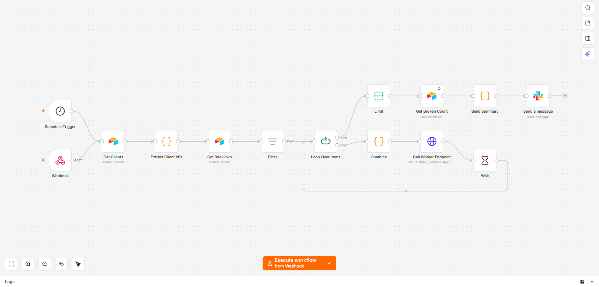Viewport: 599px width, 287px height.
Task: Zoom in on the canvas
Action: coord(28,264)
